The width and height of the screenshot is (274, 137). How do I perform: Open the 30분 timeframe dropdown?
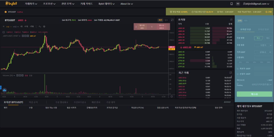9,27
